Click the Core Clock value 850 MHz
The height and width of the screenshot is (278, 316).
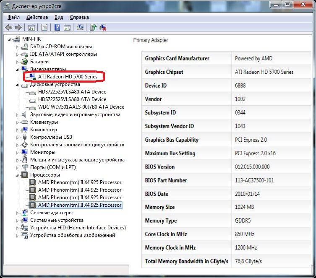click(245, 234)
